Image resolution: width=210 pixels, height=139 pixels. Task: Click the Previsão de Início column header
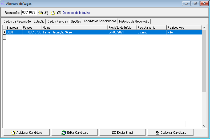[122, 27]
